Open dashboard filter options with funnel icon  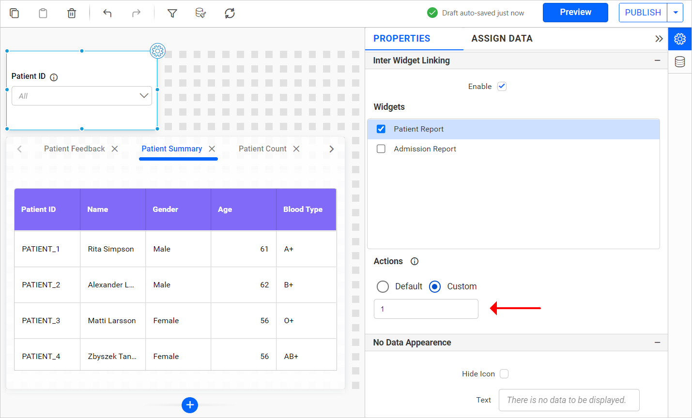click(172, 13)
